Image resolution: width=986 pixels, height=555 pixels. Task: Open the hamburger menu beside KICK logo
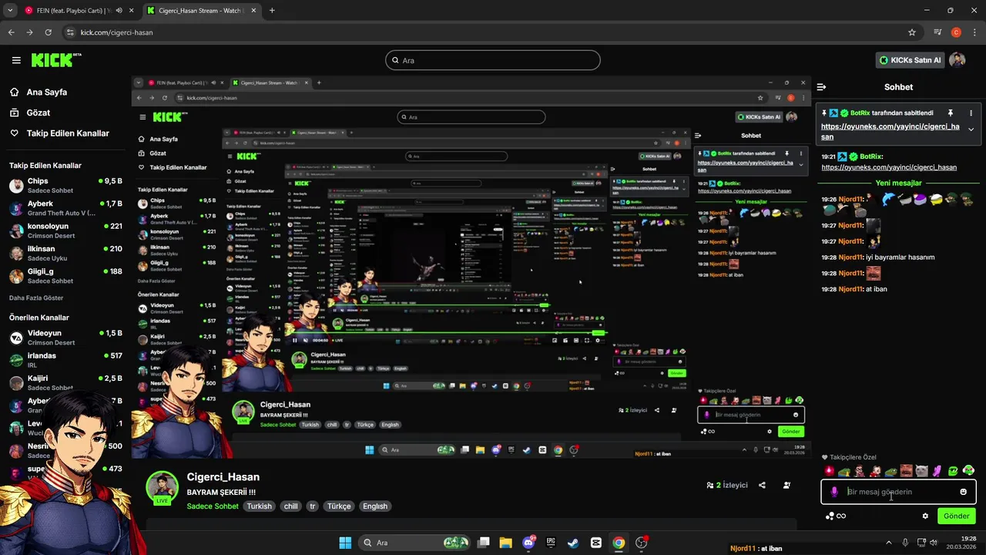pyautogui.click(x=16, y=60)
